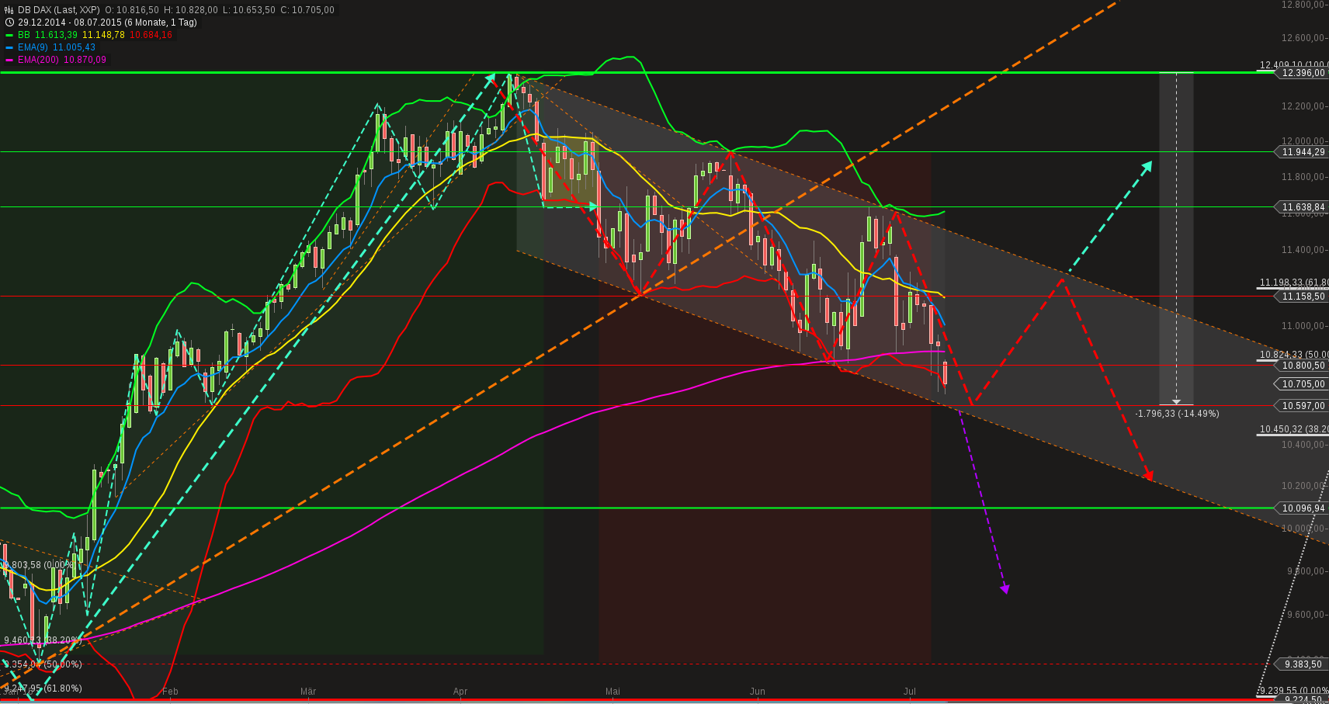The image size is (1329, 704).
Task: Click the Jul month label on time axis
Action: (x=910, y=692)
